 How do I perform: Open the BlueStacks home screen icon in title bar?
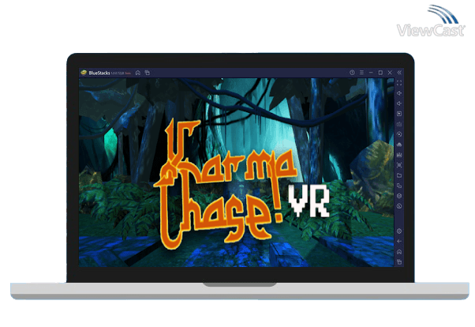[x=138, y=73]
